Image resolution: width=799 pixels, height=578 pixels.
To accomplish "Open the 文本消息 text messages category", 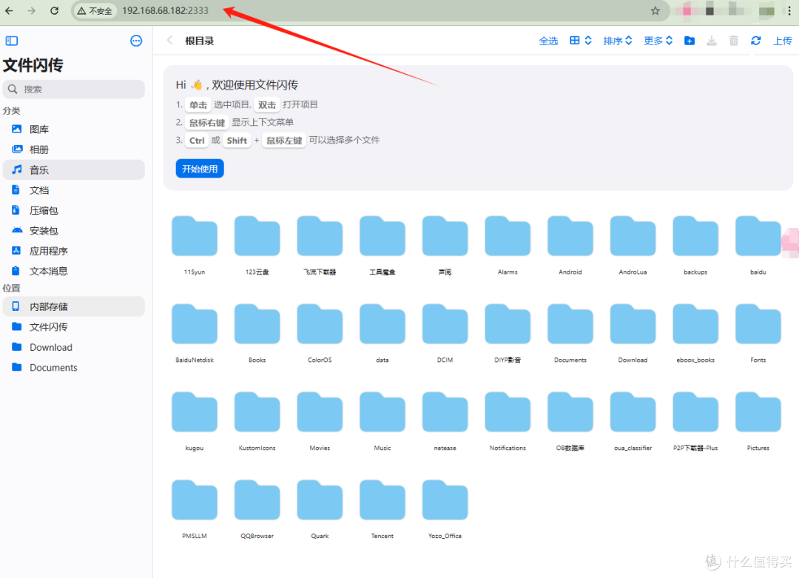I will [74, 271].
